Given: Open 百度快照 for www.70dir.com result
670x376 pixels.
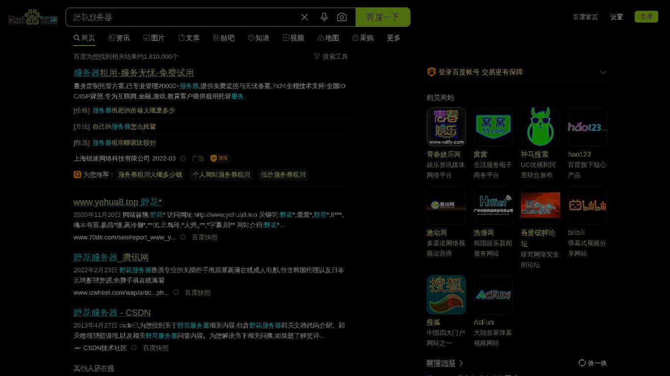Looking at the screenshot, I should tap(205, 237).
